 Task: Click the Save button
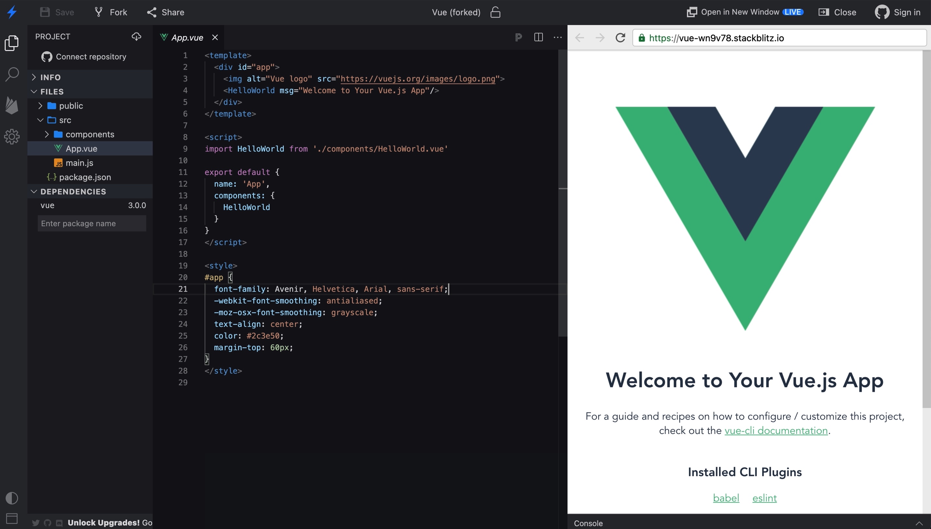click(57, 12)
